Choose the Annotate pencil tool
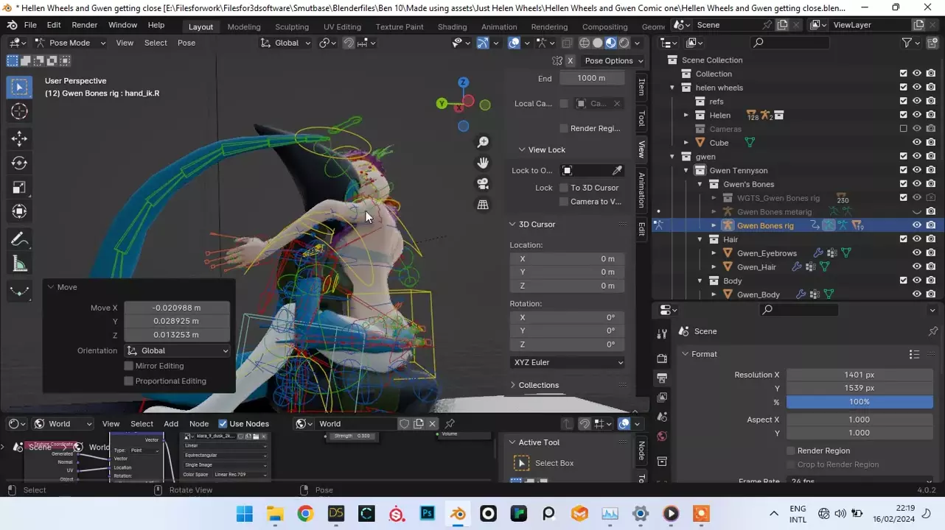This screenshot has height=530, width=945. pos(20,239)
